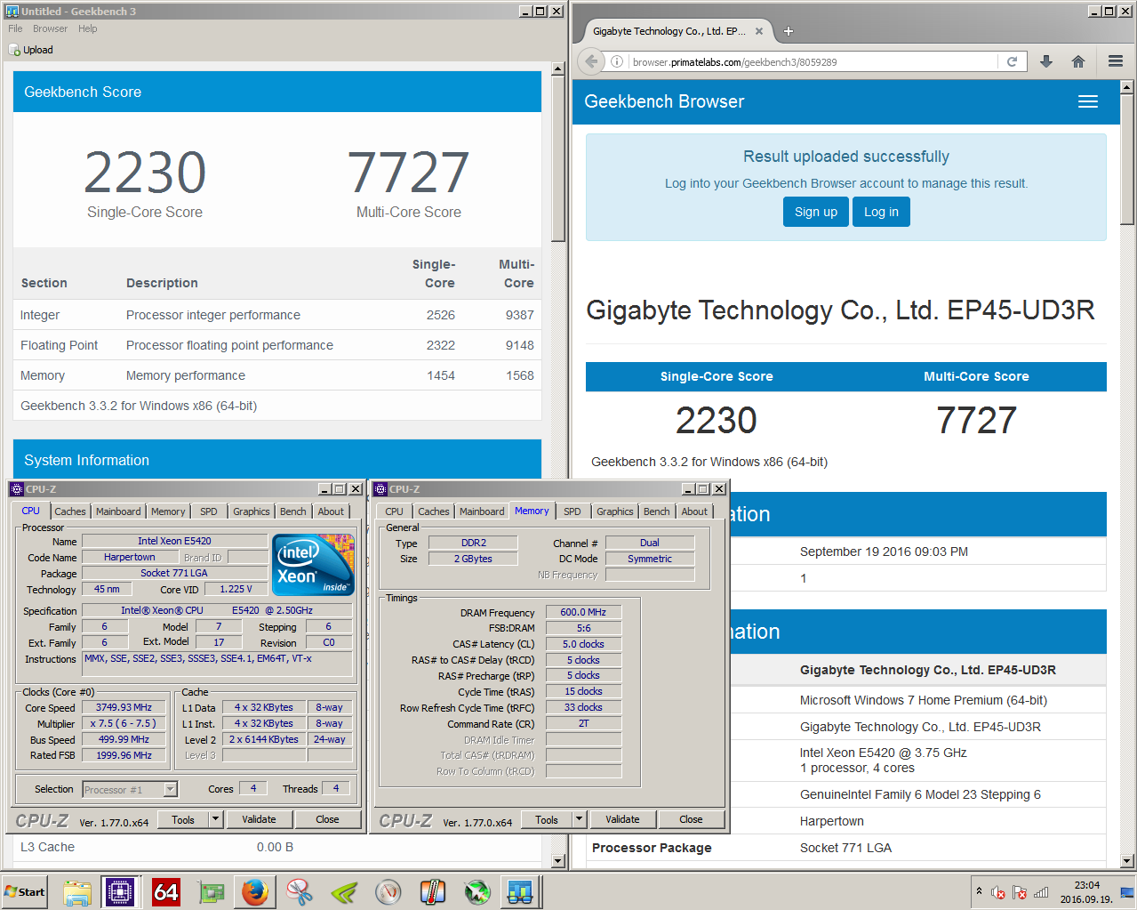This screenshot has height=910, width=1137.
Task: Click the Geekbench window vertical scrollbar thumb
Action: coord(558,158)
